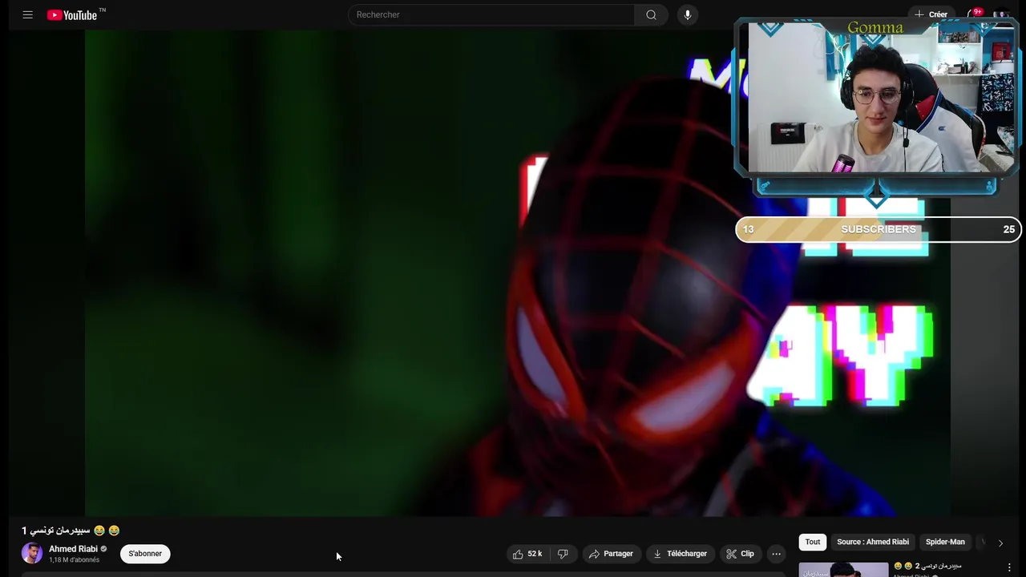The height and width of the screenshot is (577, 1026).
Task: Open the three-dot more actions menu
Action: tap(776, 554)
